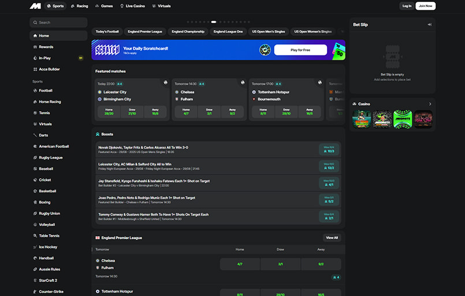Click the Acca Builder sidebar item
Image resolution: width=465 pixels, height=296 pixels.
click(x=49, y=69)
